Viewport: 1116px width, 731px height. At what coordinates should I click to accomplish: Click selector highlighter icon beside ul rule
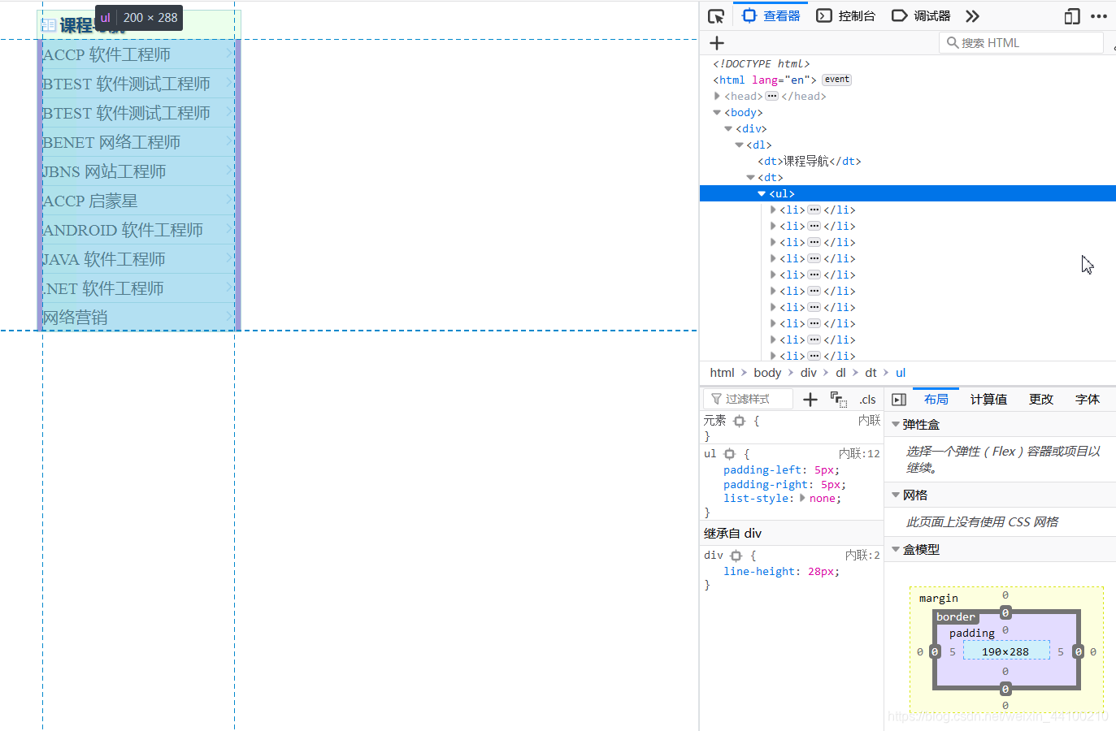coord(729,454)
